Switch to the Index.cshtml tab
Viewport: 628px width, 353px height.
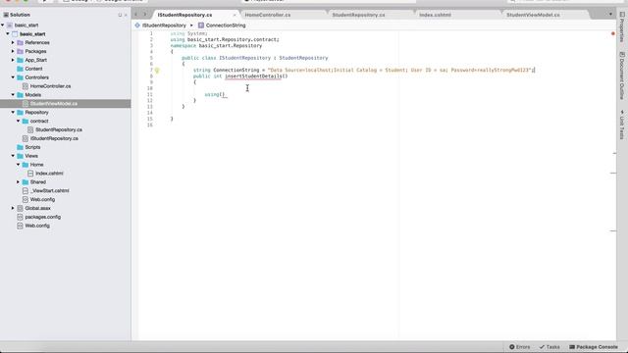coord(435,15)
